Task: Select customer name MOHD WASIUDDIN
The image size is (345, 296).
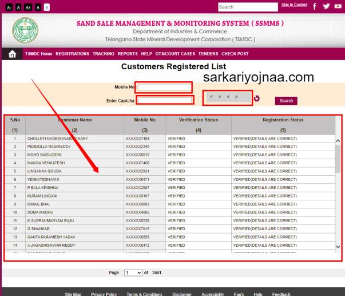Action: pyautogui.click(x=44, y=155)
